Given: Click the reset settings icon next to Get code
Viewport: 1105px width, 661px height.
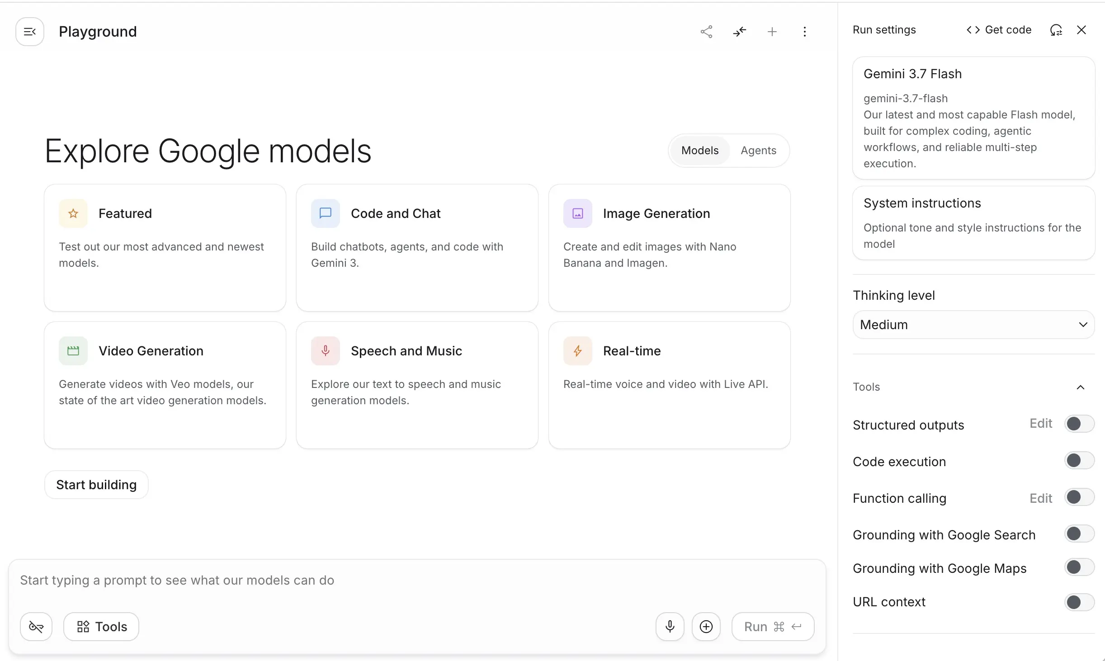Looking at the screenshot, I should [1056, 30].
